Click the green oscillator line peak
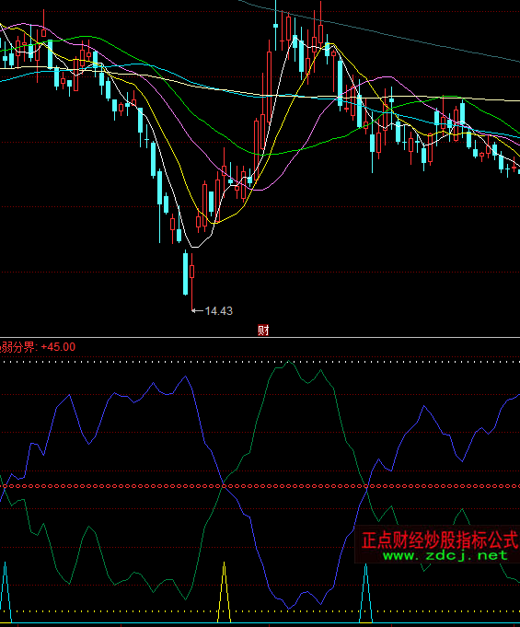 pyautogui.click(x=289, y=362)
